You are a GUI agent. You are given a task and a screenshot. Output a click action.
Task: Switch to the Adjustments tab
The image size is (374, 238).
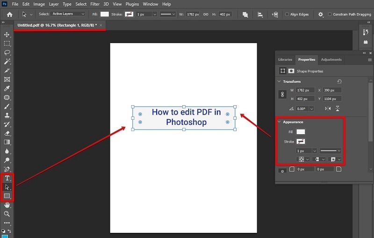[331, 59]
